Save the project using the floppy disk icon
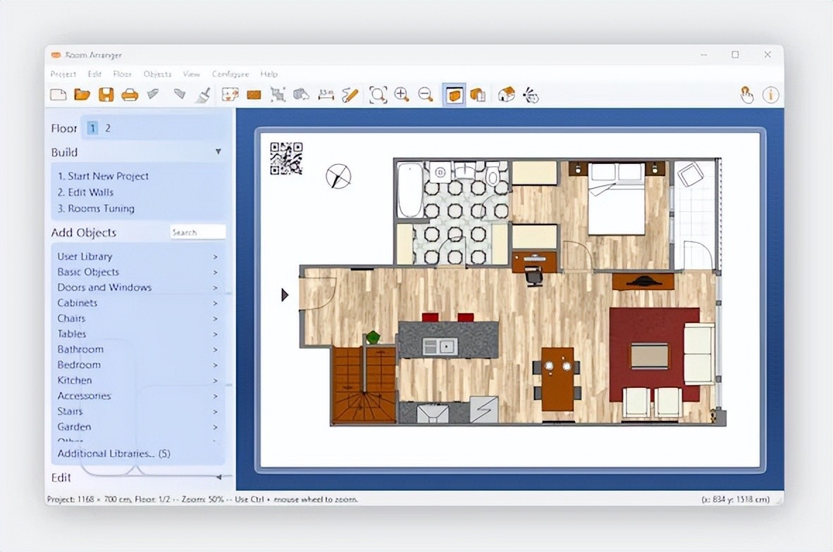The width and height of the screenshot is (833, 552). pyautogui.click(x=106, y=95)
